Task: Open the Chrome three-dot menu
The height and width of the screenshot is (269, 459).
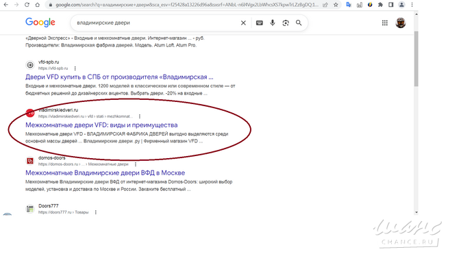Action: click(x=412, y=5)
